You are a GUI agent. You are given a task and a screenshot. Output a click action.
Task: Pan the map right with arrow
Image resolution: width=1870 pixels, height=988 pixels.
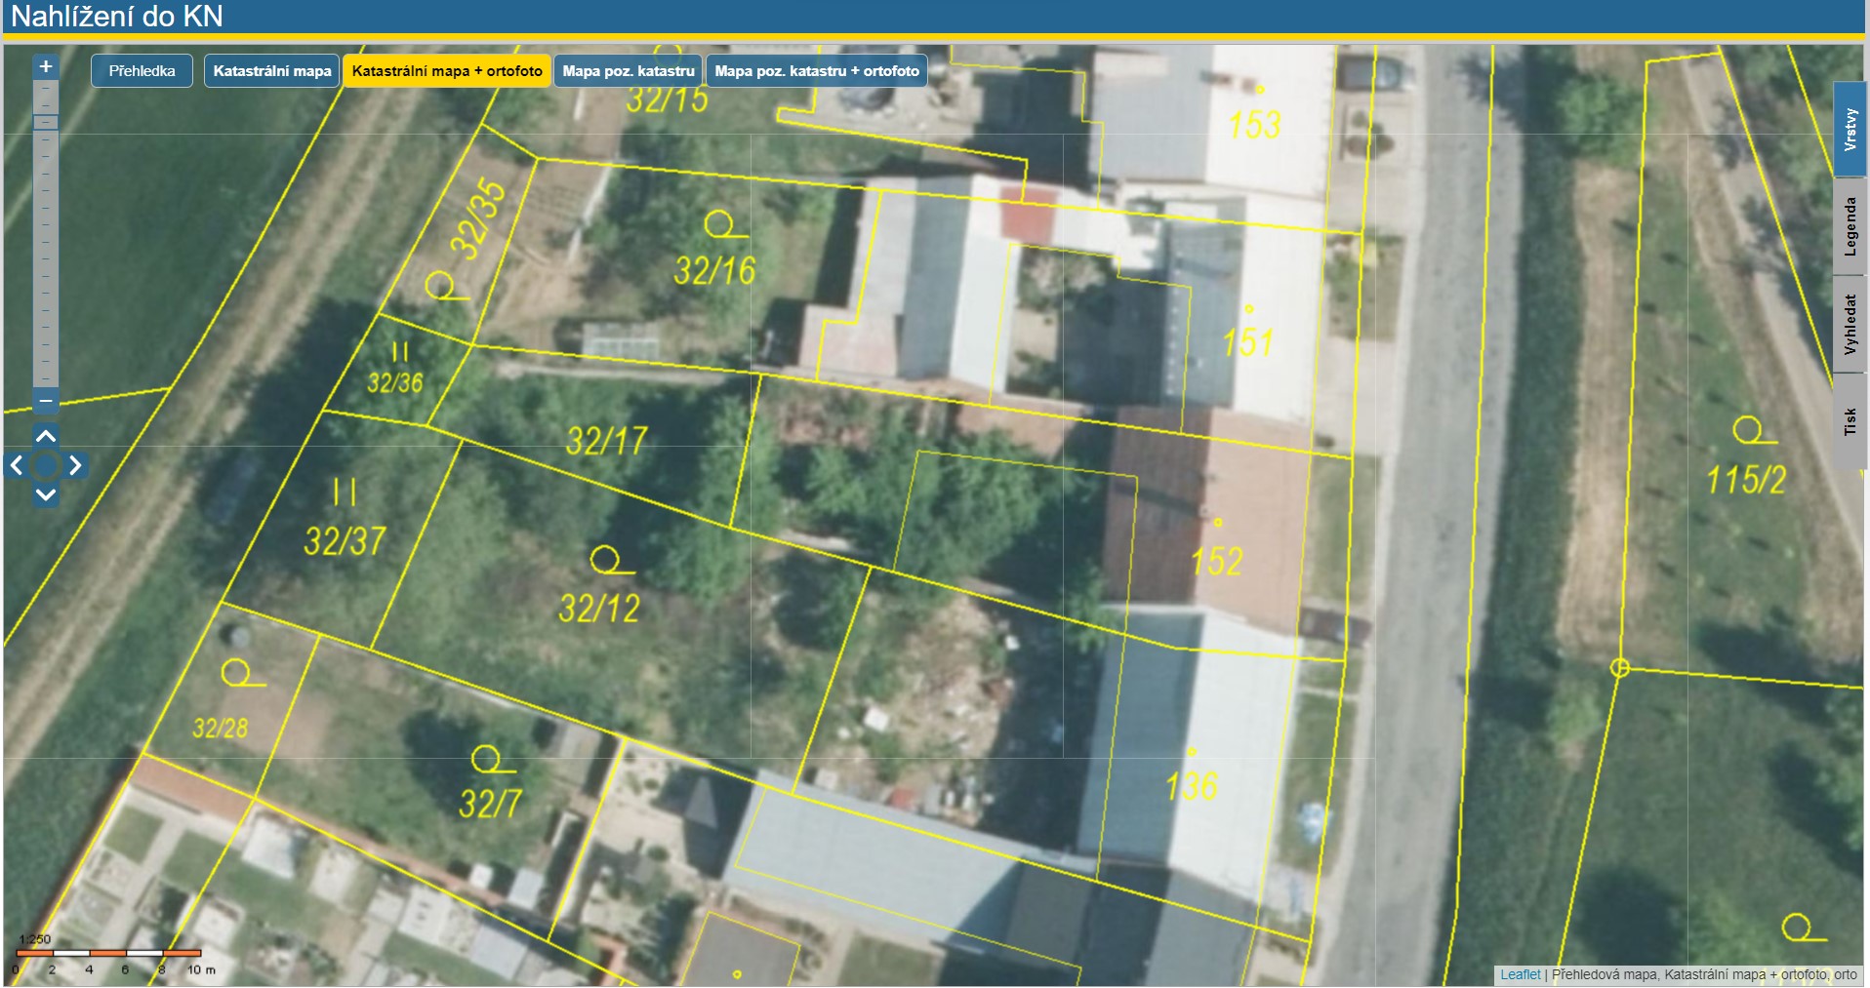[x=75, y=465]
